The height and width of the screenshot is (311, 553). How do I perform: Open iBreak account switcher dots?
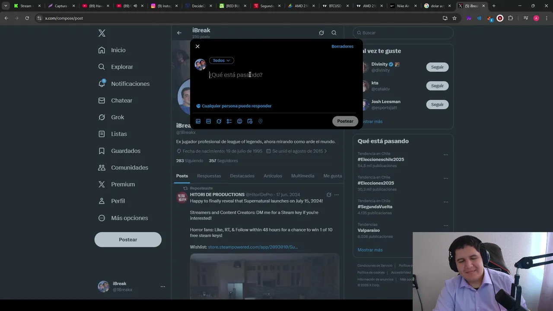click(x=163, y=287)
